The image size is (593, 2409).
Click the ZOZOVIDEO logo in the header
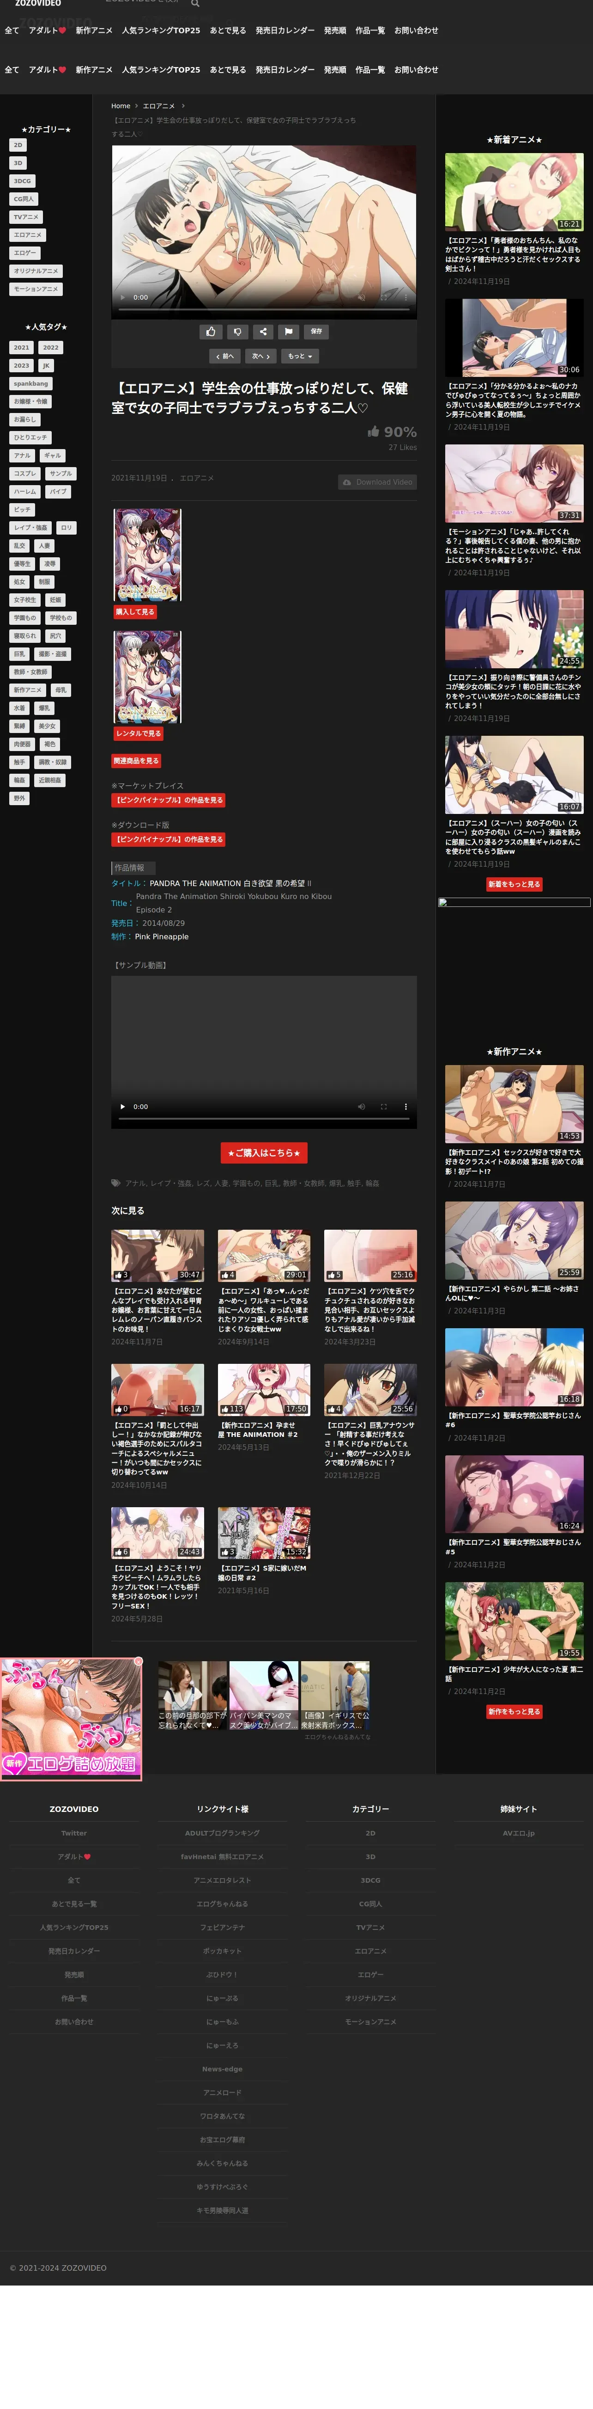coord(37,4)
